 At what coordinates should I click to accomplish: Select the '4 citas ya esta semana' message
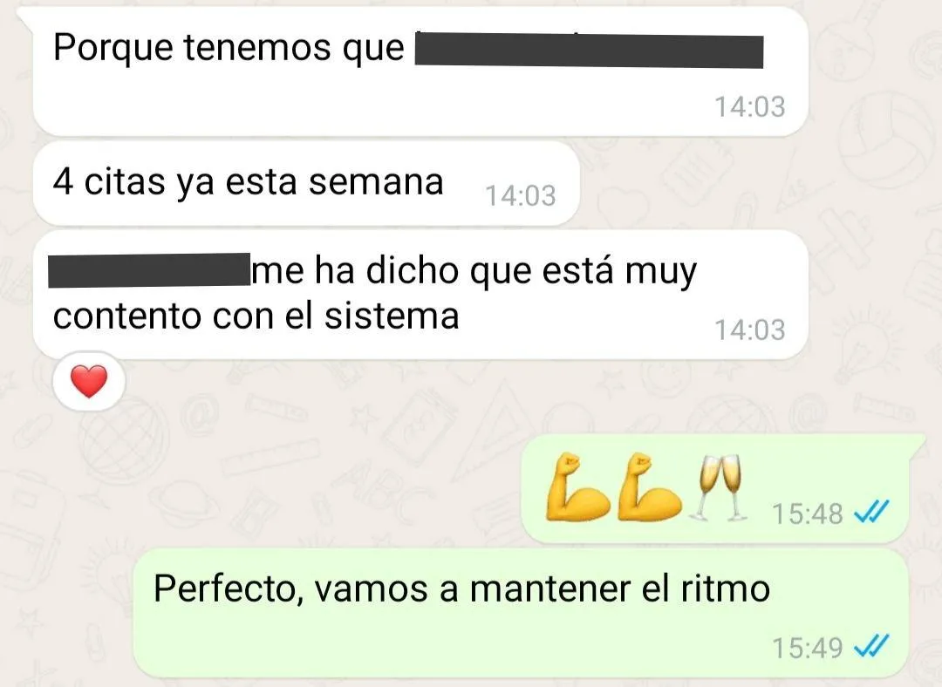point(306,184)
